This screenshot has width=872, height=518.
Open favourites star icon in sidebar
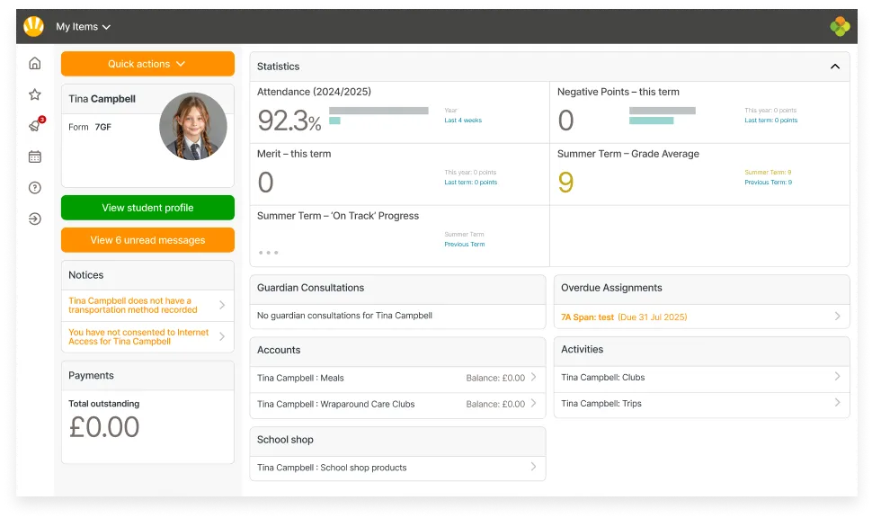(x=35, y=94)
